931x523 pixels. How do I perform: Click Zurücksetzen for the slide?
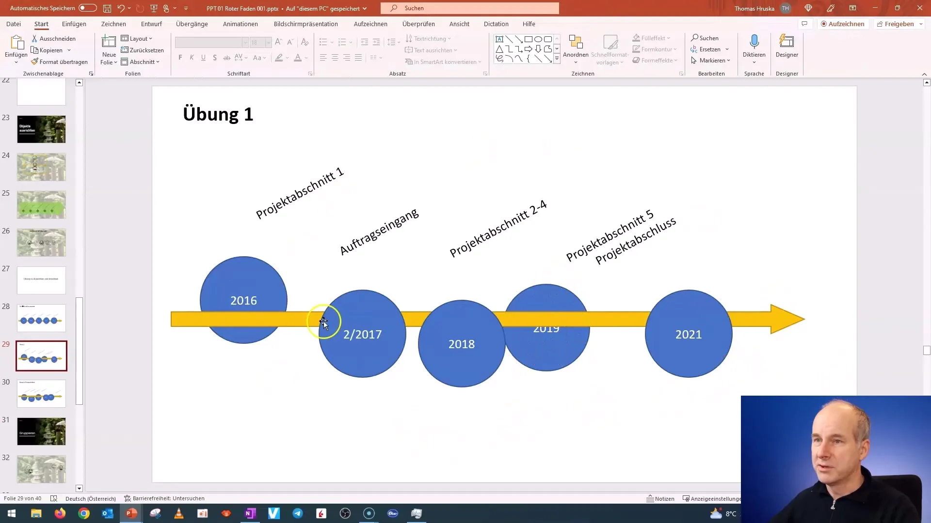(x=142, y=50)
